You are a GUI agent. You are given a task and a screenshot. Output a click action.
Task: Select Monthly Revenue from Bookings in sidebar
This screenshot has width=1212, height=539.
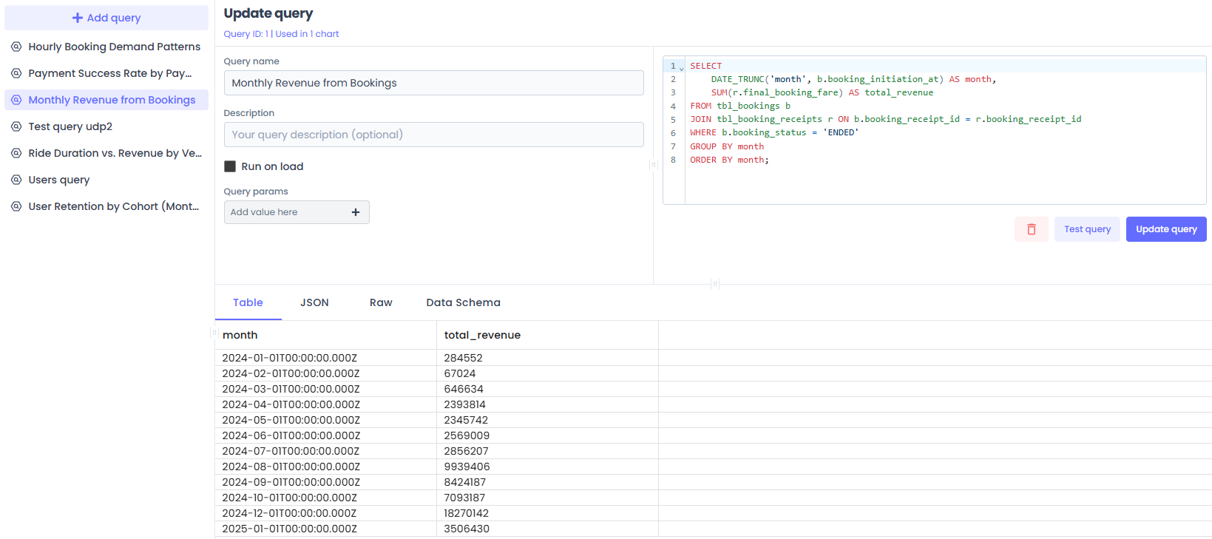(x=106, y=100)
